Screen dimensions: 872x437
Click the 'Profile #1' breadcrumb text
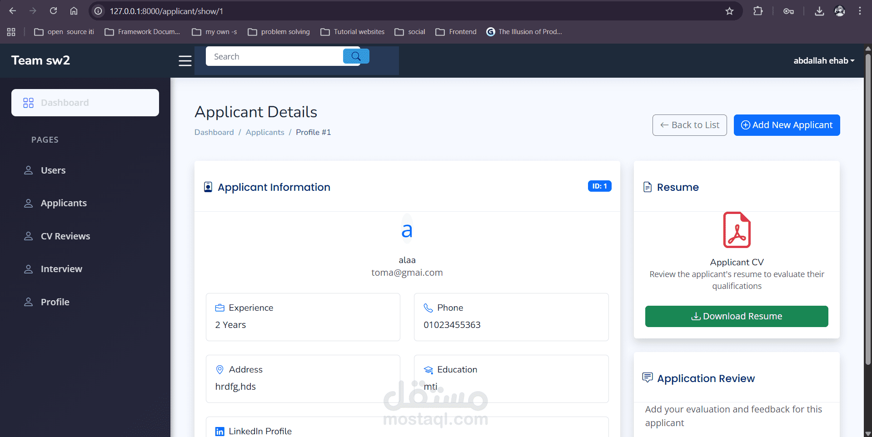tap(314, 132)
